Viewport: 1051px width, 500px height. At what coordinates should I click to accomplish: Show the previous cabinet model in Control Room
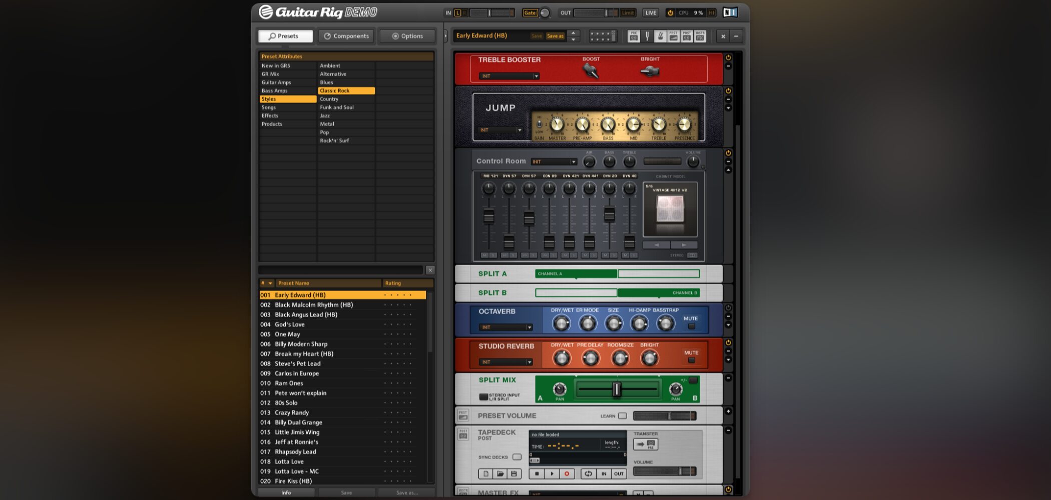coord(656,245)
